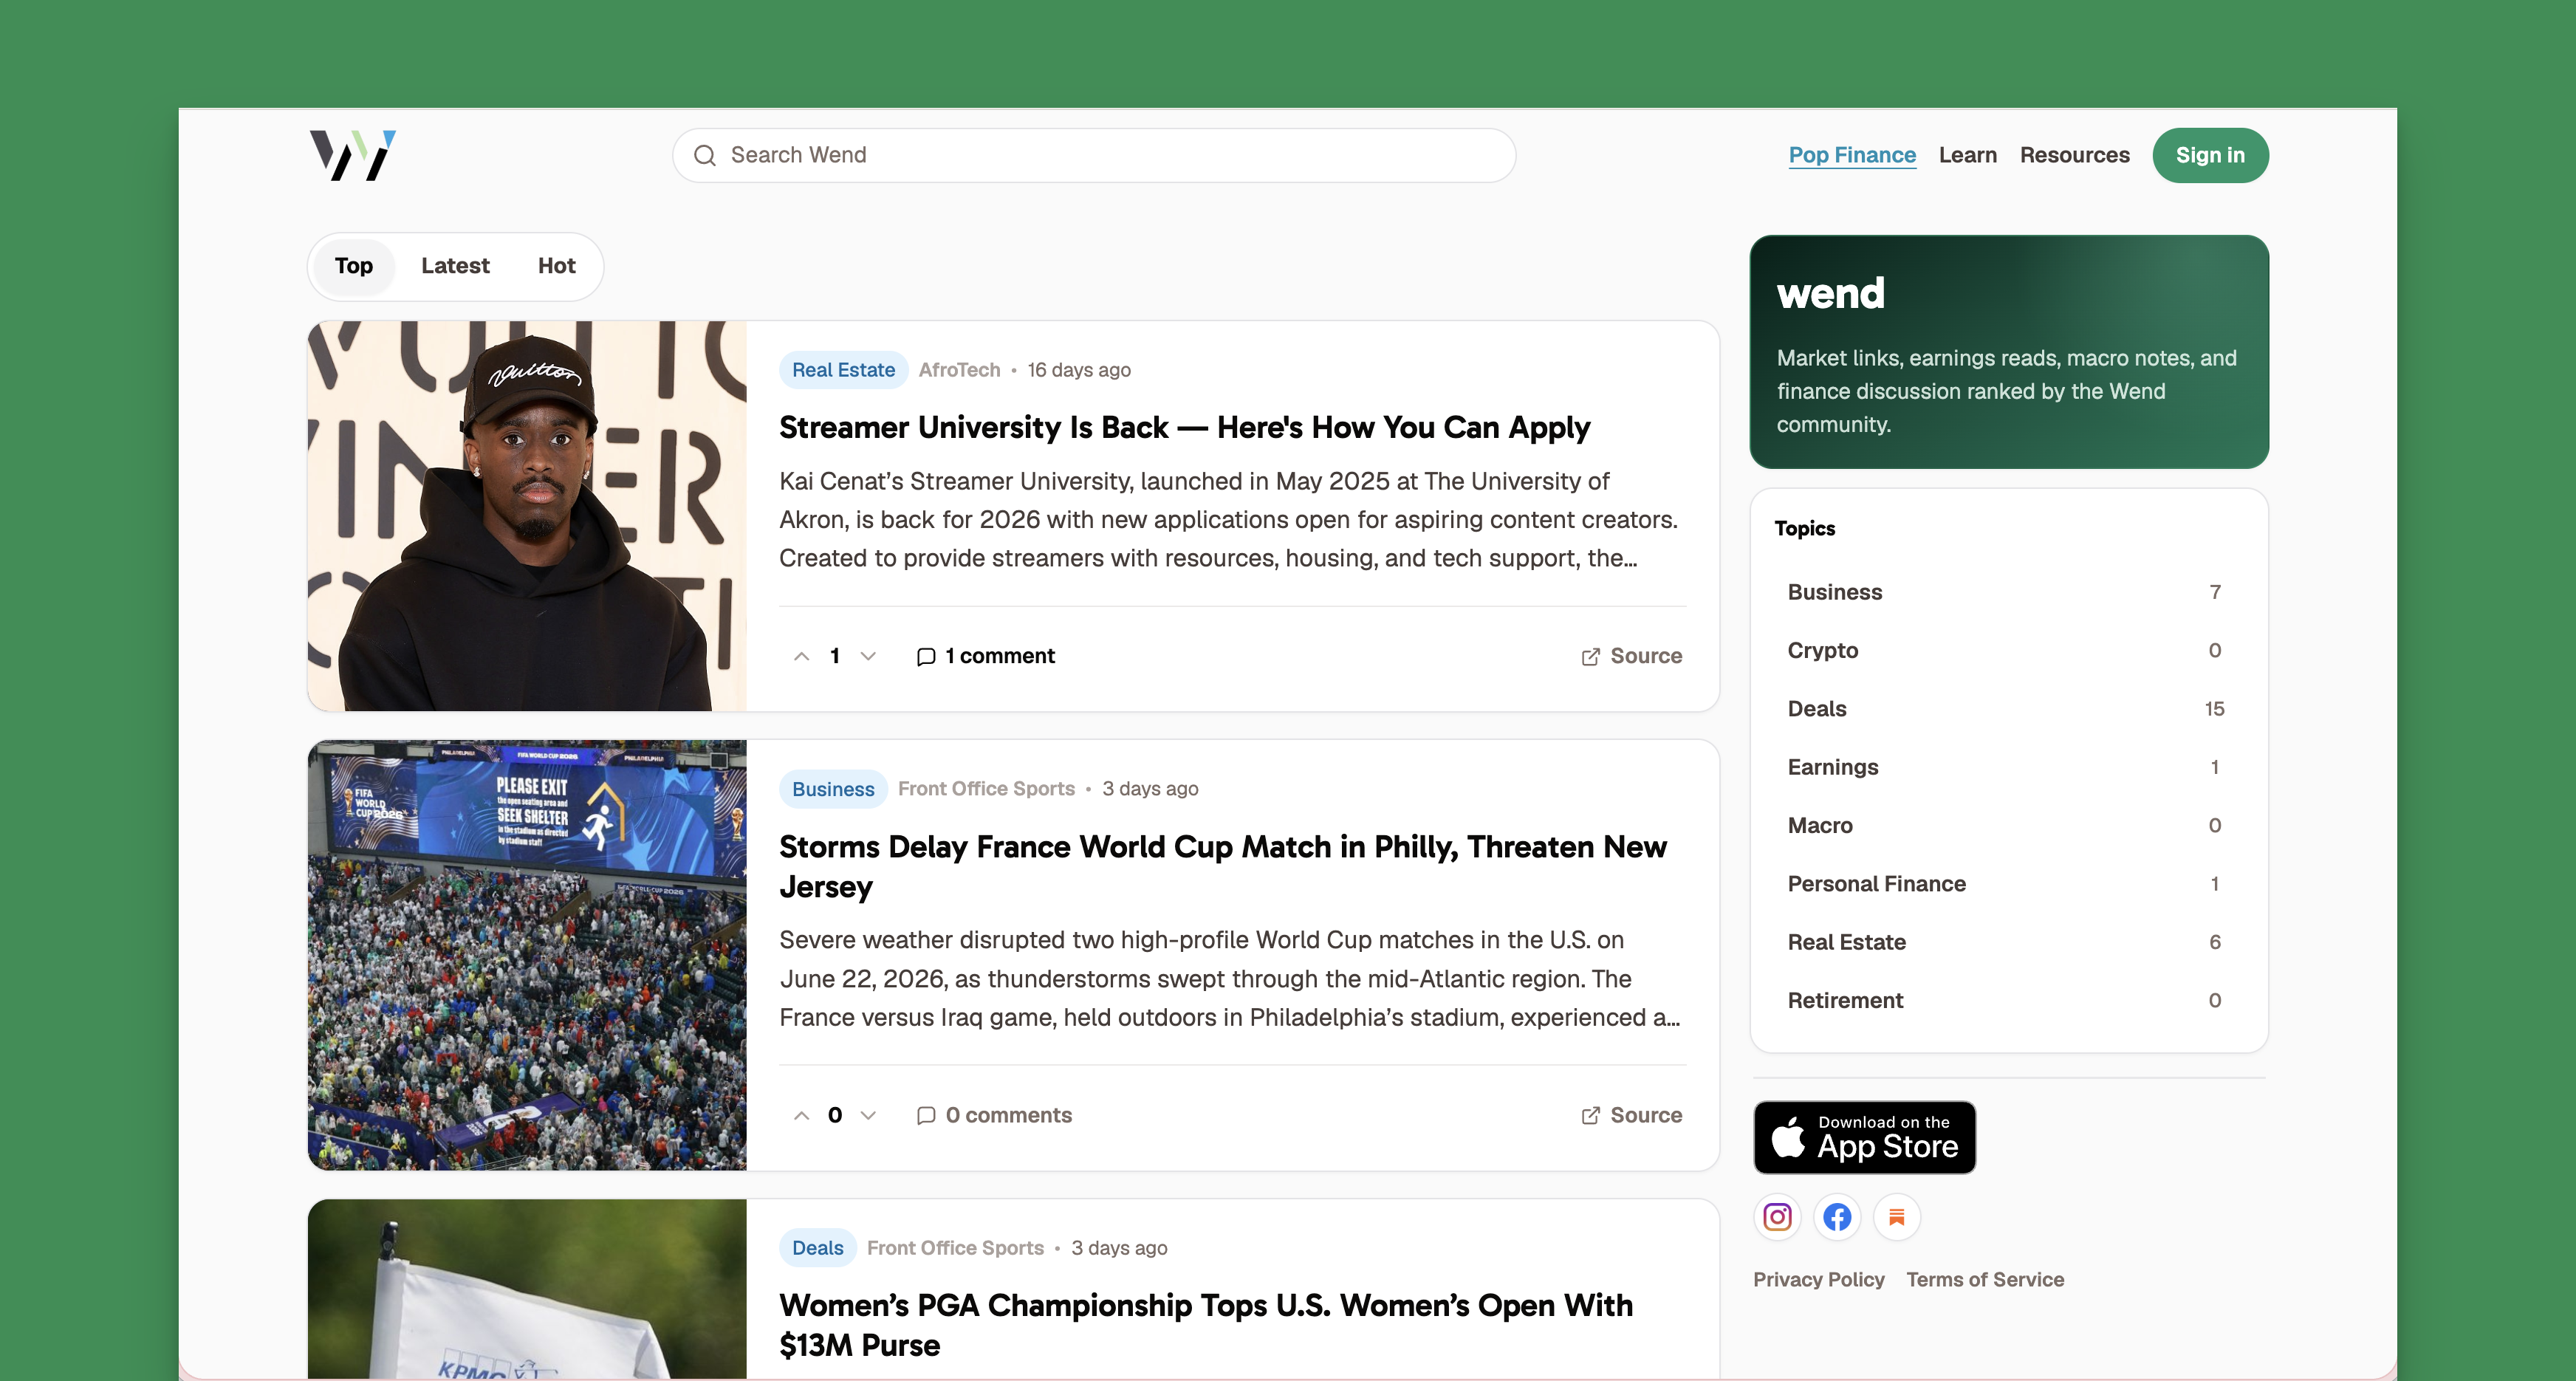
Task: Select Personal Finance topic in sidebar
Action: (x=2008, y=884)
